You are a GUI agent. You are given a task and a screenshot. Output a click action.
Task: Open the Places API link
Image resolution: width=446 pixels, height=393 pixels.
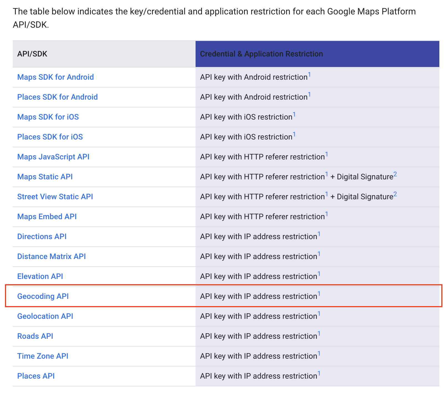tap(36, 376)
